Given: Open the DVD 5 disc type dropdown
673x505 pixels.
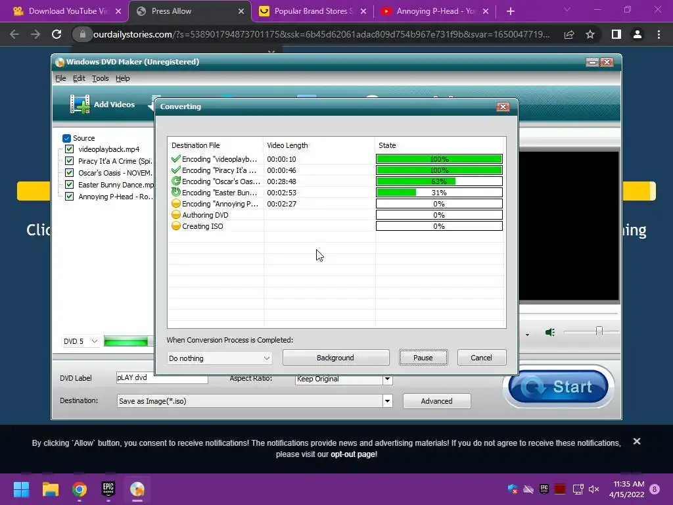Looking at the screenshot, I should click(x=81, y=341).
